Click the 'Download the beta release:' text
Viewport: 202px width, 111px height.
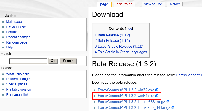115,83
